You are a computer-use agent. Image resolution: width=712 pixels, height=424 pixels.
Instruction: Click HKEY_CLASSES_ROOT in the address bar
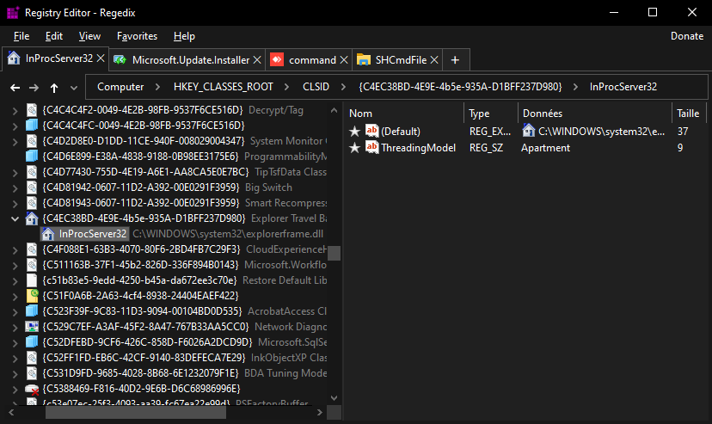224,87
